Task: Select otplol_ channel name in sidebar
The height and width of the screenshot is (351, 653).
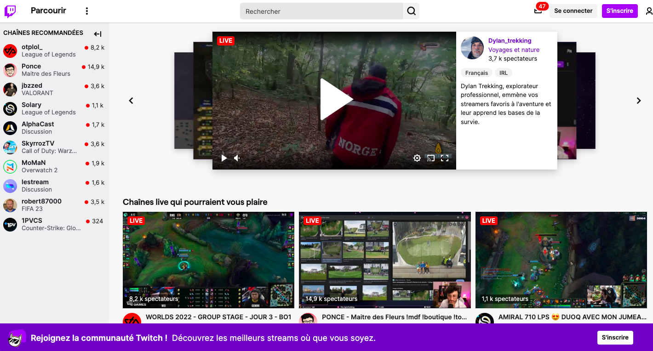Action: 32,47
